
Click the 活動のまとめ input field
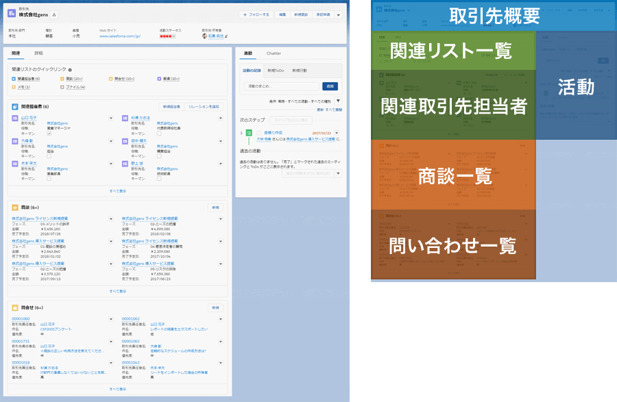point(282,86)
